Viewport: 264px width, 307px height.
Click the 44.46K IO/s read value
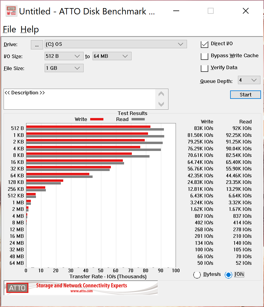click(x=239, y=176)
